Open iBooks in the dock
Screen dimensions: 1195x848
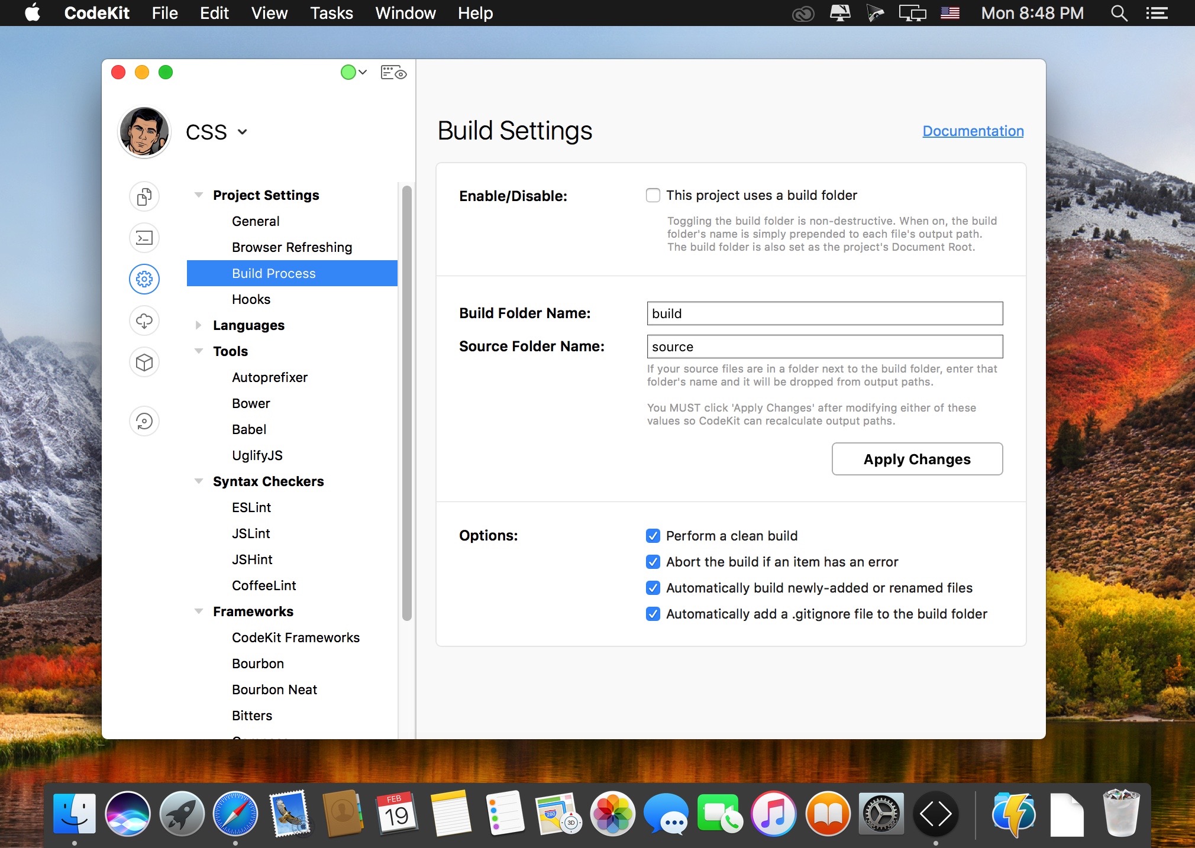pyautogui.click(x=828, y=814)
